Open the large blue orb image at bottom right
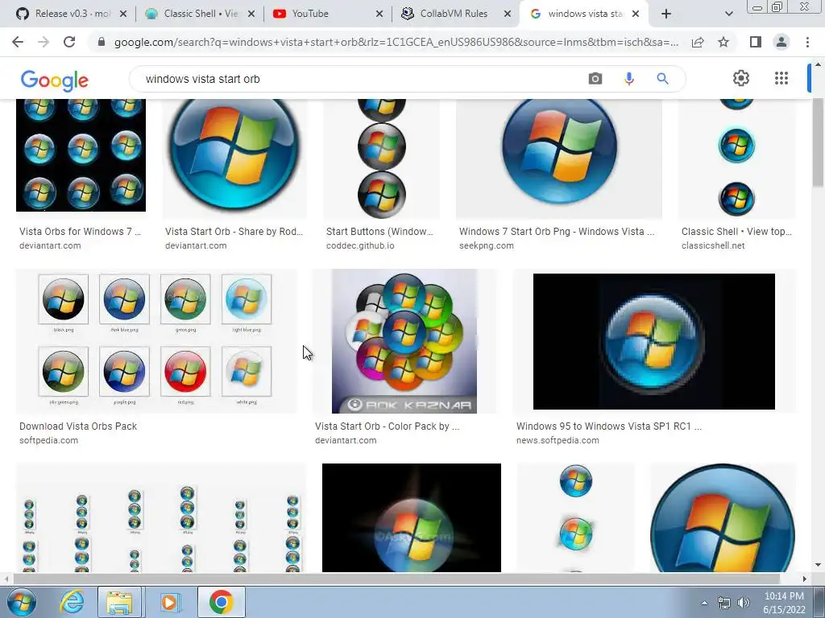 723,517
